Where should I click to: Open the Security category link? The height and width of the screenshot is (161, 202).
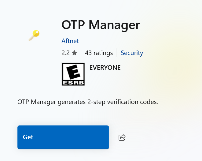(x=132, y=53)
